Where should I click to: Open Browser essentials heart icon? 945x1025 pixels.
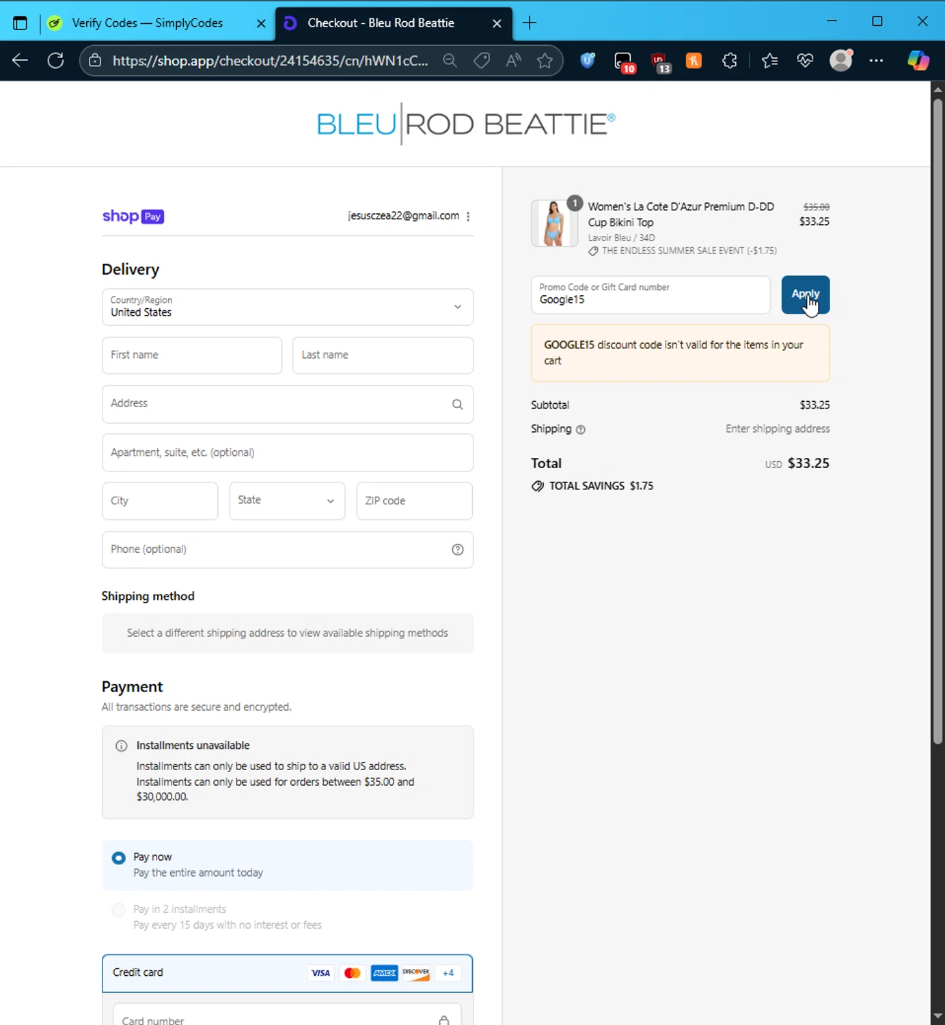805,60
